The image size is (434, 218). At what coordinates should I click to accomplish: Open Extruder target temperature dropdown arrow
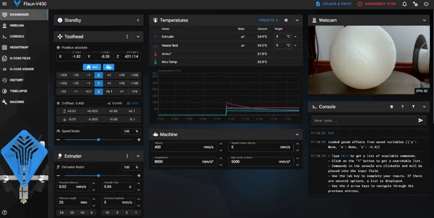295,36
